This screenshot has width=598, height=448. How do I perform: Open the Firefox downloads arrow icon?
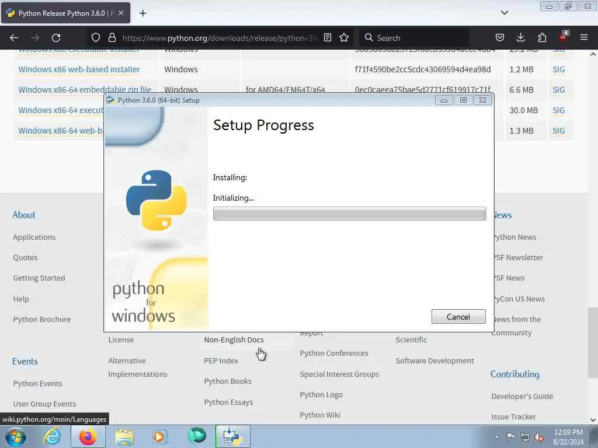(x=520, y=37)
